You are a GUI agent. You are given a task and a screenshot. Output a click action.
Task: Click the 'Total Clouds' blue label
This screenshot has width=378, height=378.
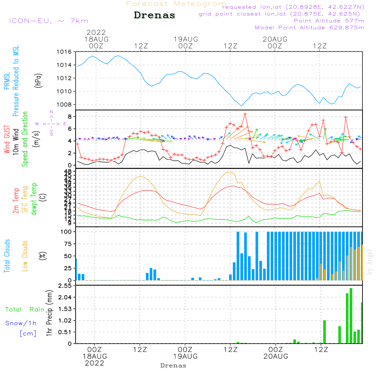(x=7, y=256)
